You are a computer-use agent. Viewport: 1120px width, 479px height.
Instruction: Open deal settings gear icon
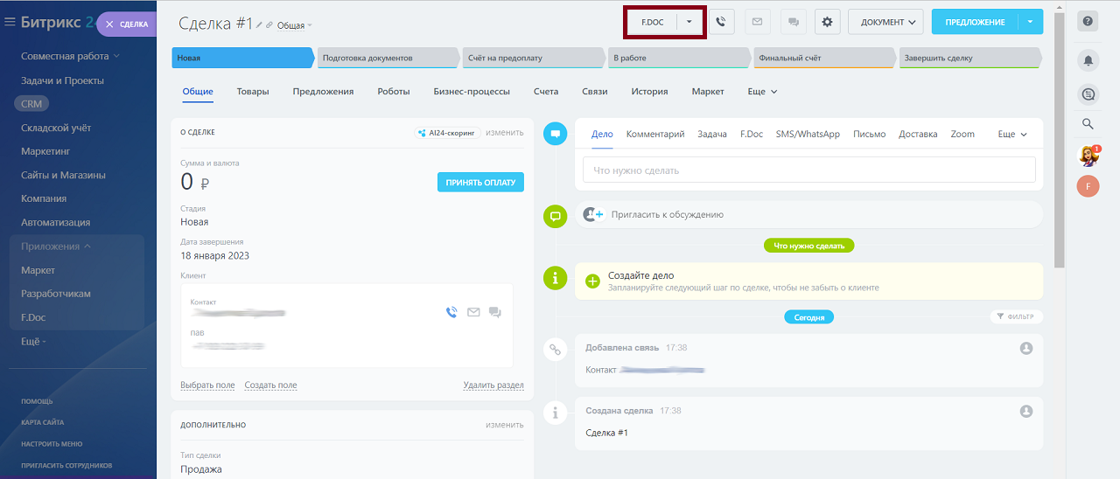(x=828, y=22)
